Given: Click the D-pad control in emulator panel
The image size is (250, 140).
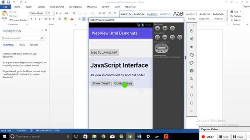Looking at the screenshot, I should [161, 48].
